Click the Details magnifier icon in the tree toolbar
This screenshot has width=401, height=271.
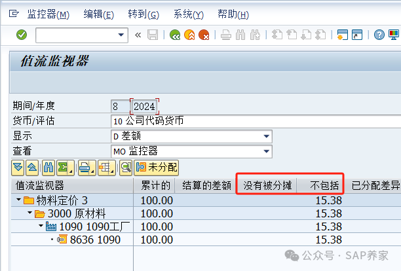(x=126, y=168)
